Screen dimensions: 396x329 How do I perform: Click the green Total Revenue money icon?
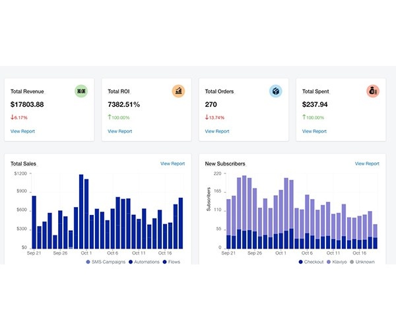point(81,91)
